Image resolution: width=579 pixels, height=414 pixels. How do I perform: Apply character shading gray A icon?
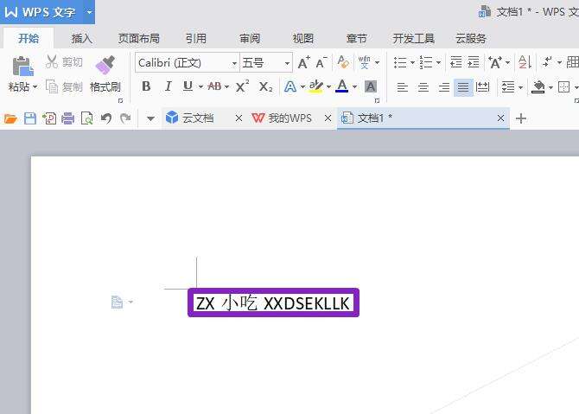371,86
